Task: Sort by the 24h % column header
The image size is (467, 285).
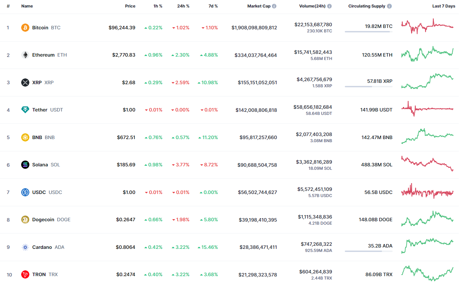Action: click(x=183, y=6)
